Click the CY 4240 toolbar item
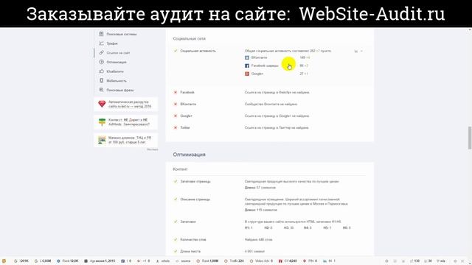 pos(288,261)
